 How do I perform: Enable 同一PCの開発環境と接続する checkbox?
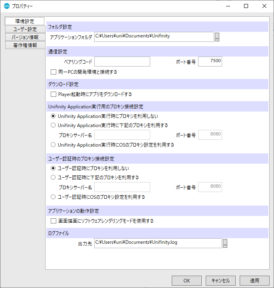pos(54,72)
